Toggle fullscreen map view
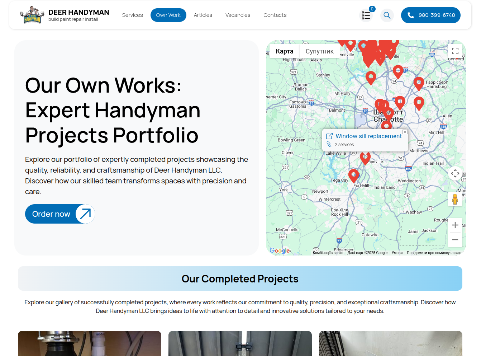481x356 pixels. [x=455, y=51]
